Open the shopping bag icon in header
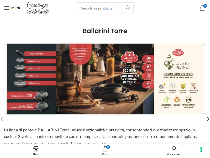Viewport: 210px width, 158px height. tap(202, 8)
